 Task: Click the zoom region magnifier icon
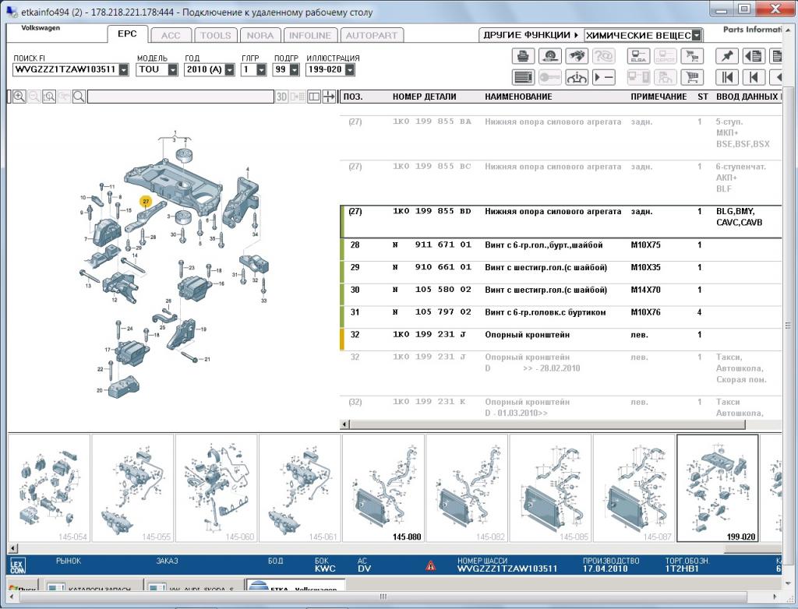pyautogui.click(x=49, y=97)
